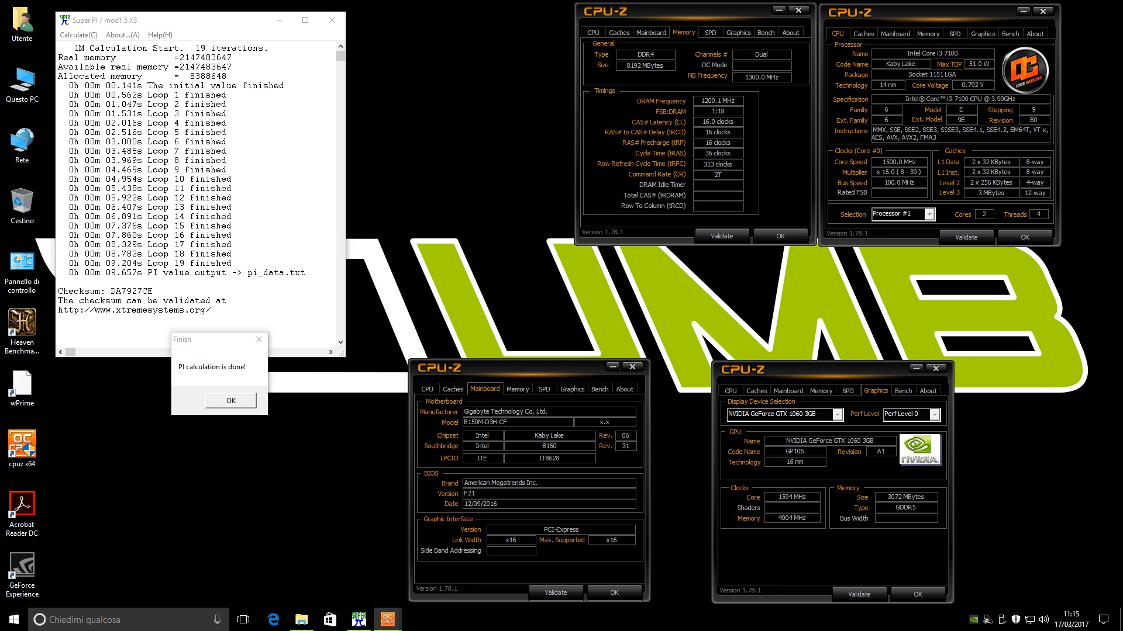Switch to About tab in Graphics CPU-Z window
This screenshot has width=1123, height=631.
click(x=928, y=391)
